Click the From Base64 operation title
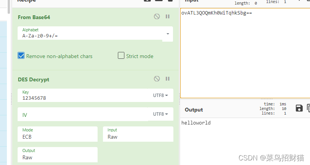The width and height of the screenshot is (310, 165). (34, 17)
